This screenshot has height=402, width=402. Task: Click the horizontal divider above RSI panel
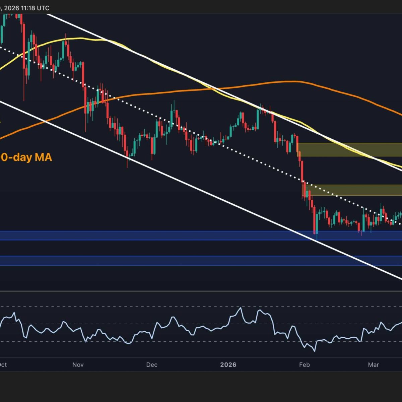pos(201,291)
